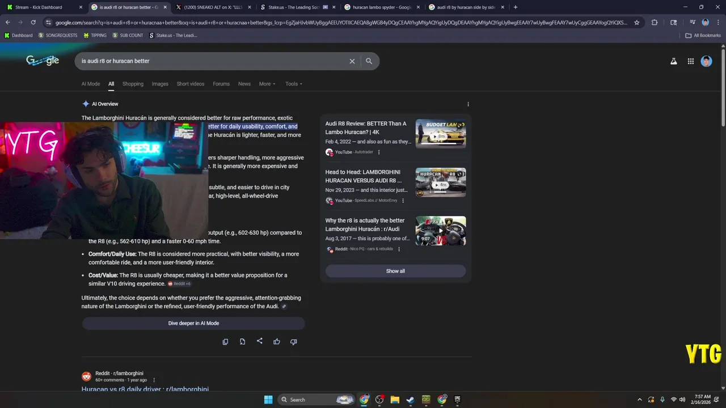Clear the Google search box text
This screenshot has width=726, height=408.
[x=352, y=61]
